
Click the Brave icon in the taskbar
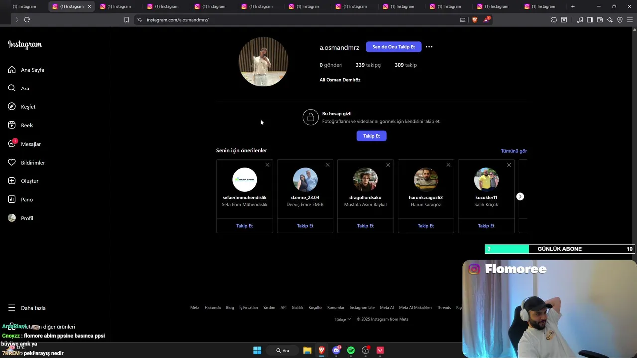coord(321,350)
